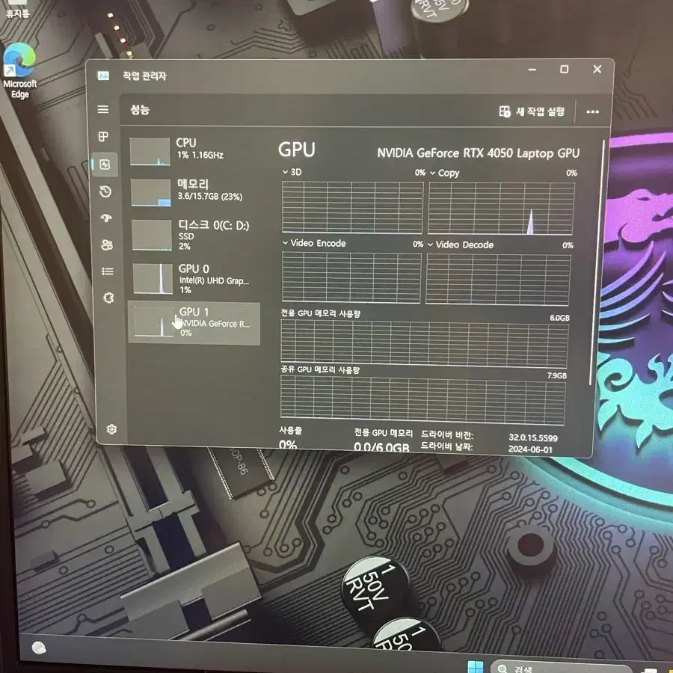This screenshot has width=673, height=673.
Task: Click the 드라이버 날짜 label
Action: (x=446, y=446)
